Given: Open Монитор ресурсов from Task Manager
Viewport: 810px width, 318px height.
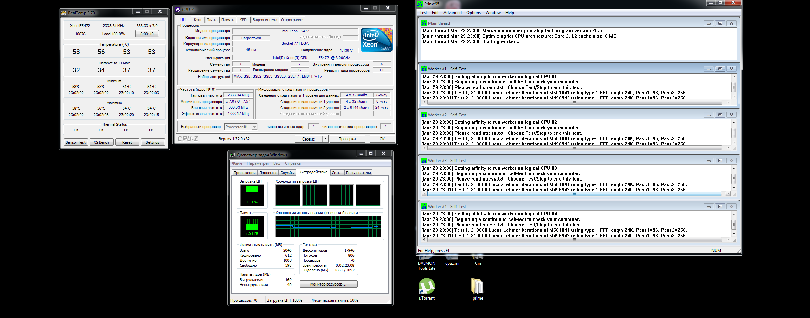Looking at the screenshot, I should point(329,284).
